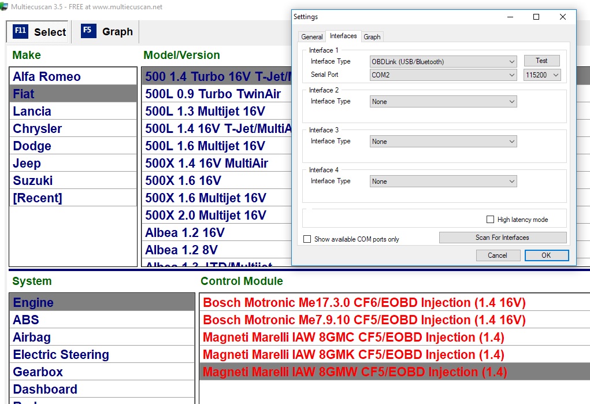Select 500X 1.6 Multijet 16V model
590x404 pixels.
point(217,198)
